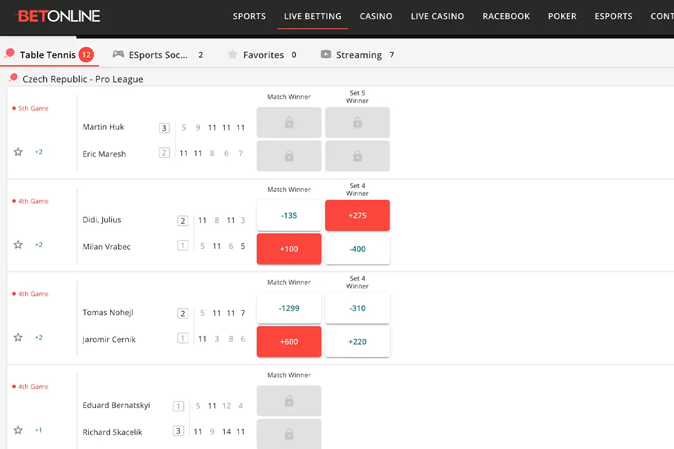Open the RACEBOOK menu item
The width and height of the screenshot is (674, 449).
pos(506,16)
